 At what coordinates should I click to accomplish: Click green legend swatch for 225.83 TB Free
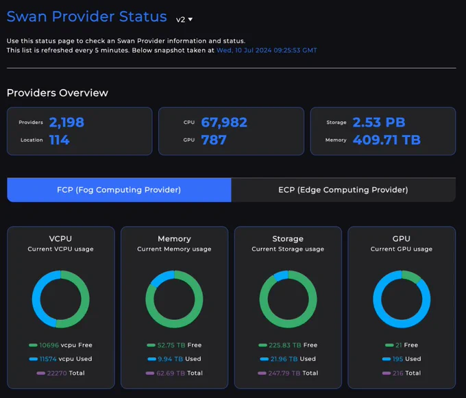262,345
